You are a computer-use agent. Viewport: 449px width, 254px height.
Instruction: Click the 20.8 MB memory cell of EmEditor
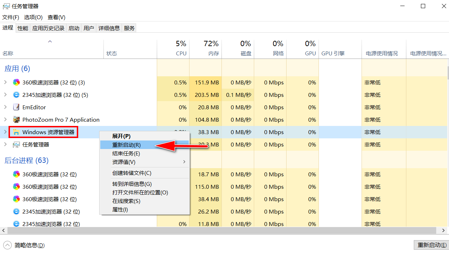205,107
